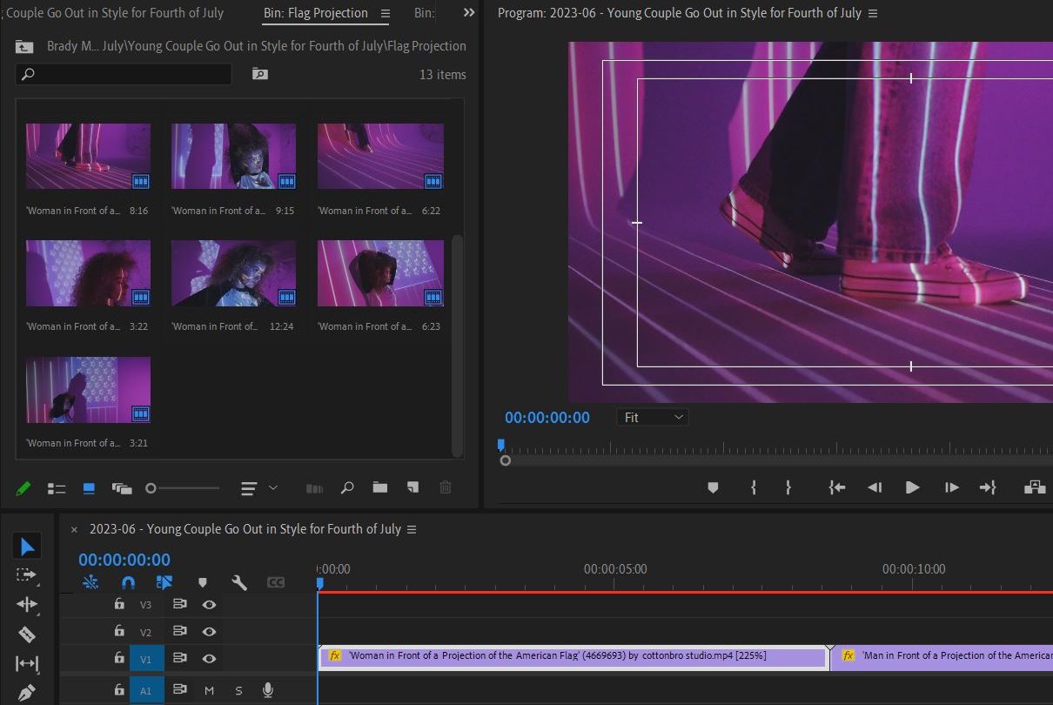Switch to Bin: Flag Projection tab
The image size is (1053, 705).
(316, 13)
